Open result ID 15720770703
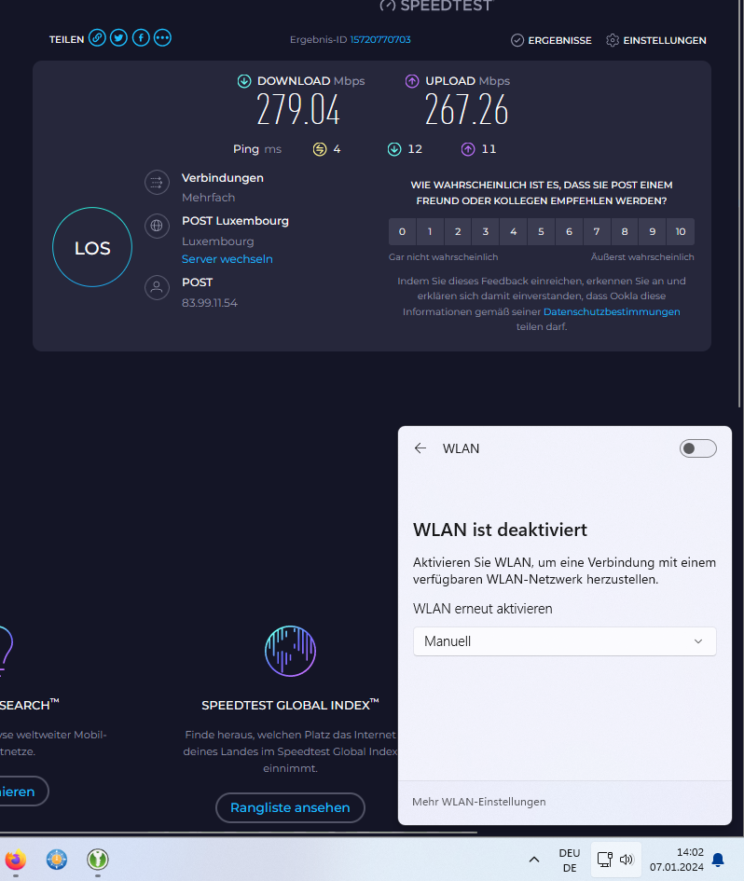The width and height of the screenshot is (744, 881). click(x=380, y=39)
